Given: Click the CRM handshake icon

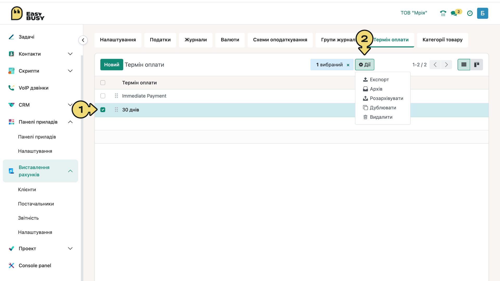Looking at the screenshot, I should pyautogui.click(x=11, y=105).
